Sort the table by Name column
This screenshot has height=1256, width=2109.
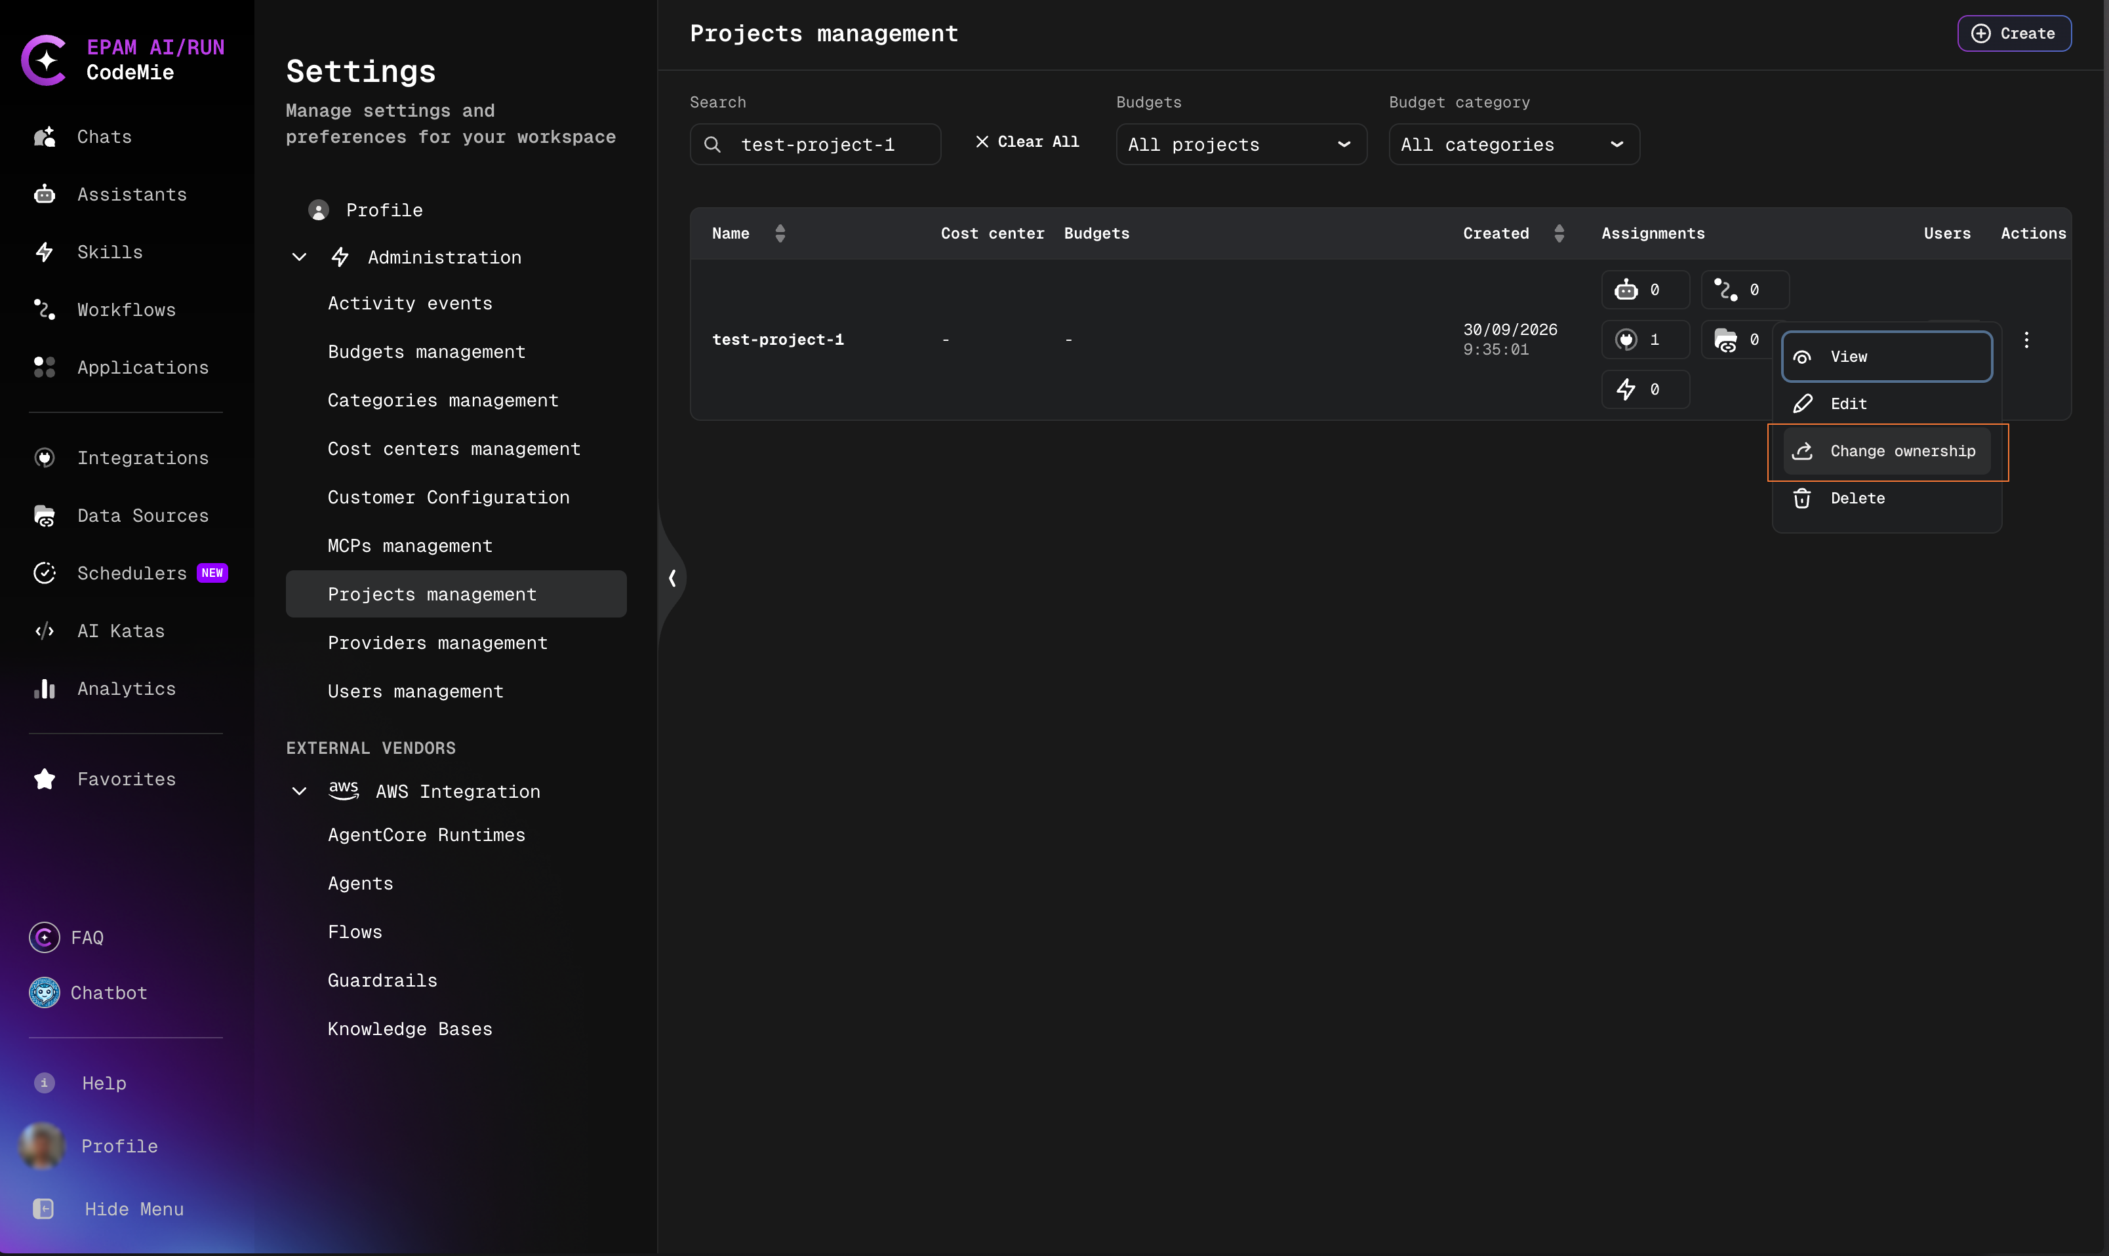pyautogui.click(x=780, y=233)
